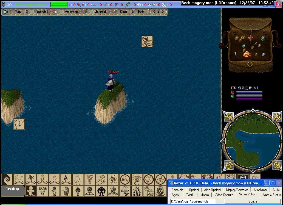The image size is (283, 205).
Task: Select the spiked burst spell icon
Action: pos(137,191)
